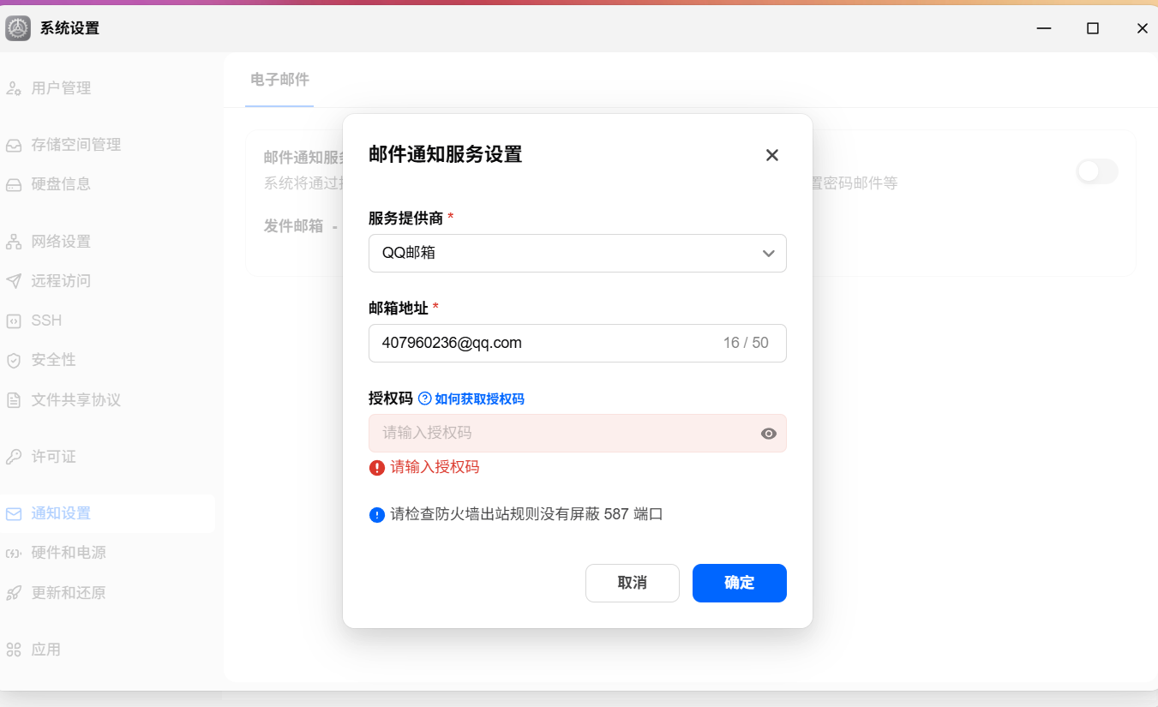Image resolution: width=1158 pixels, height=707 pixels.
Task: Click the security shield icon
Action: click(14, 360)
